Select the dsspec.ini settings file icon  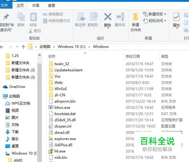51,126
